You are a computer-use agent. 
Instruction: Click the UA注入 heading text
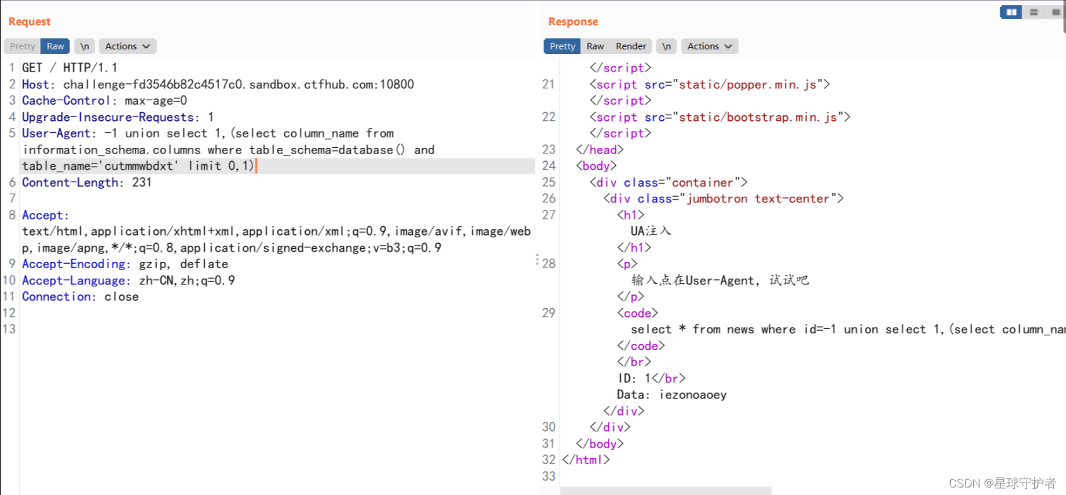click(651, 231)
